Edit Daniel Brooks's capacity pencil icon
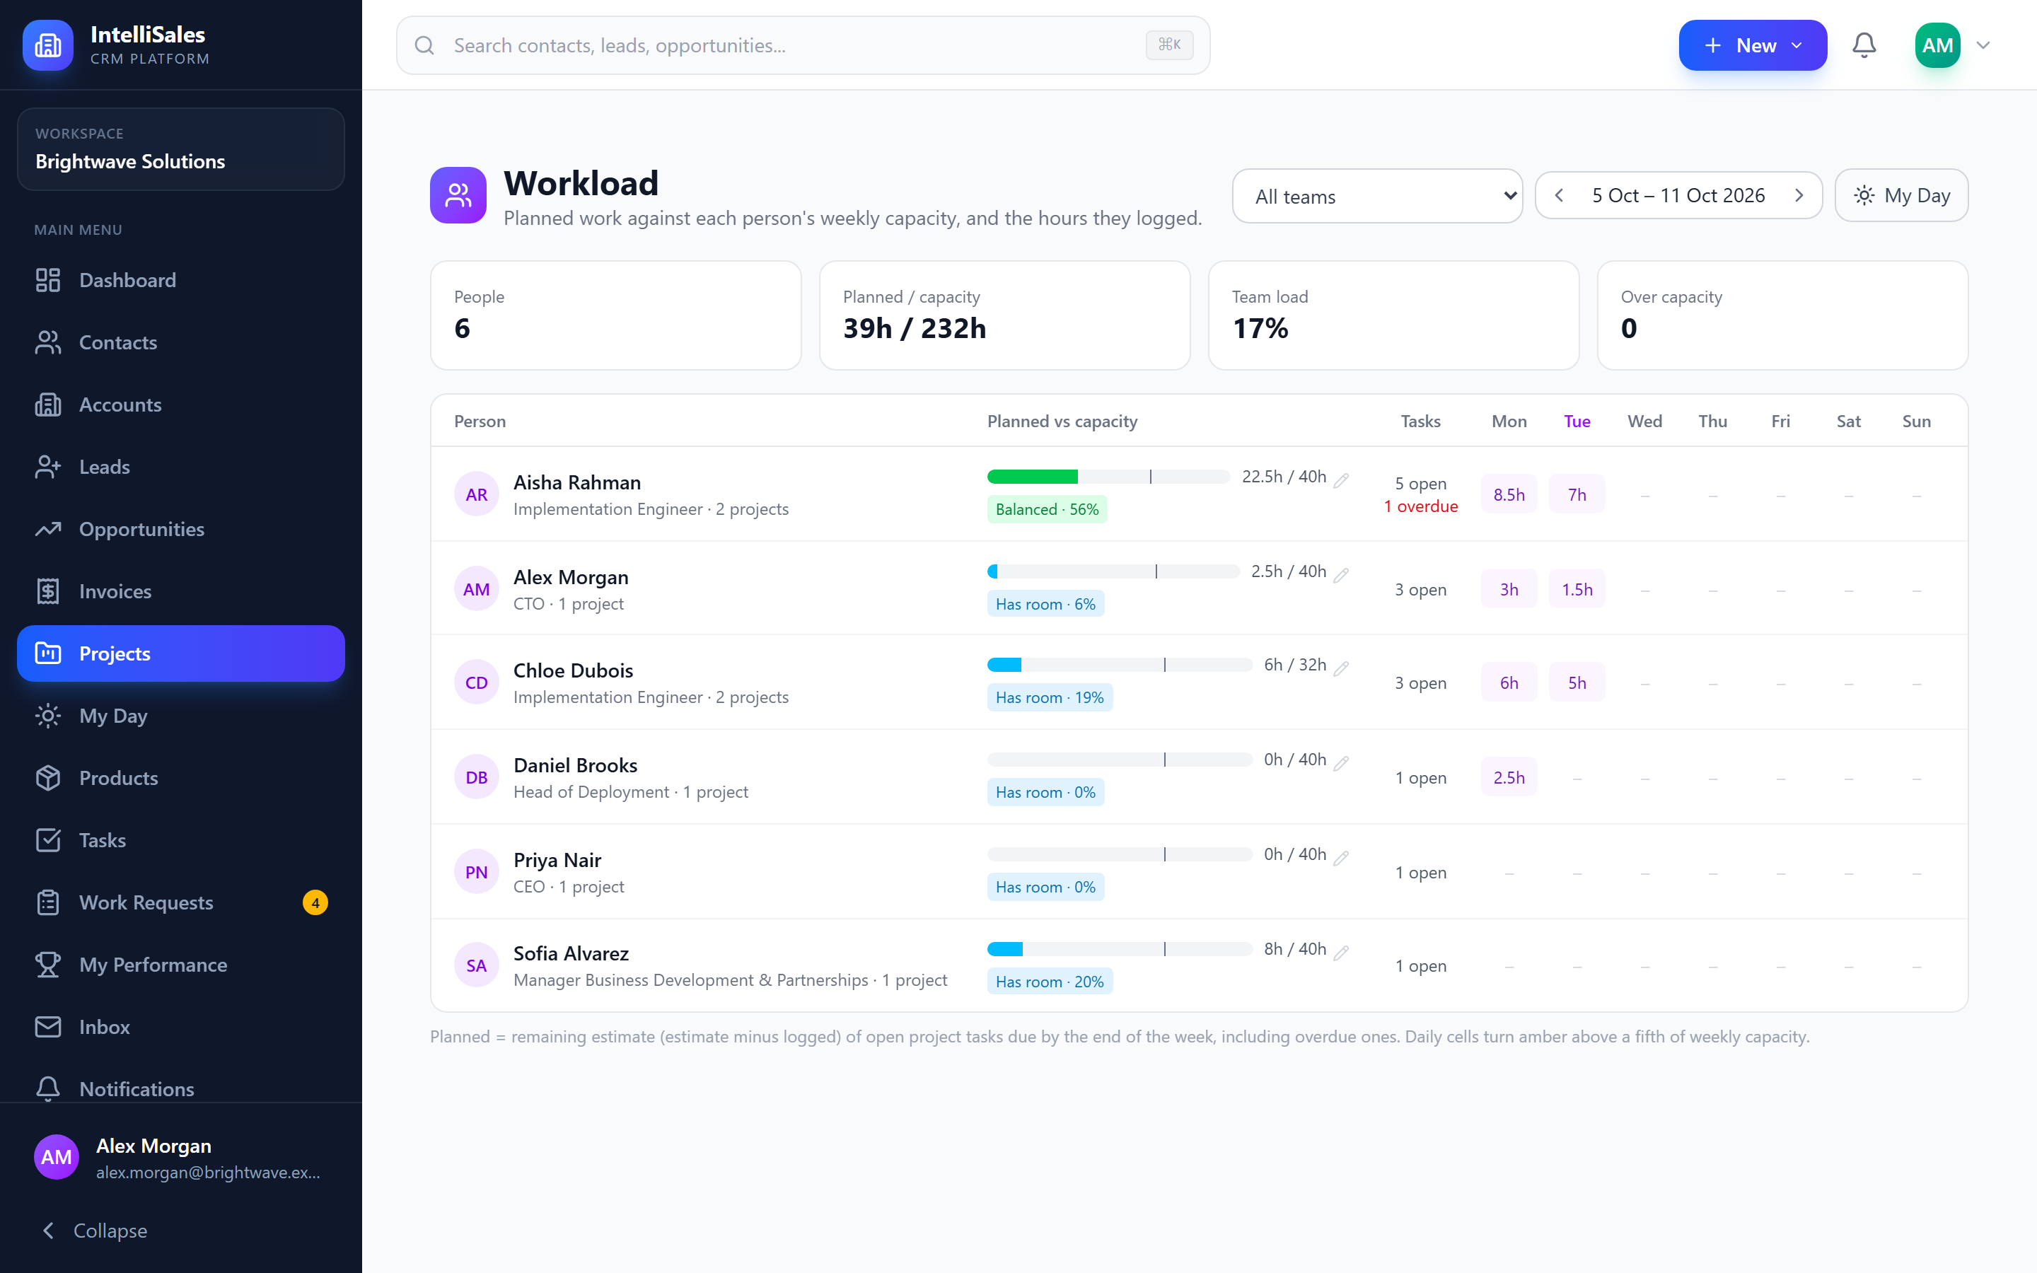 1342,763
